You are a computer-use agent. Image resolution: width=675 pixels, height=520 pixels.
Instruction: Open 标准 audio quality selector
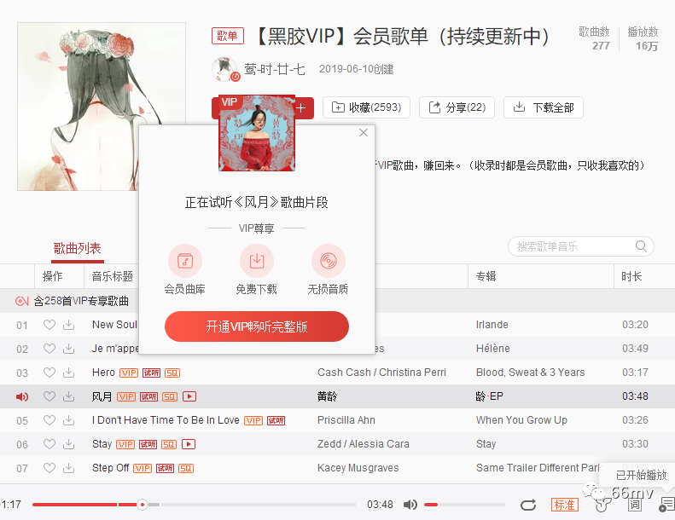564,505
